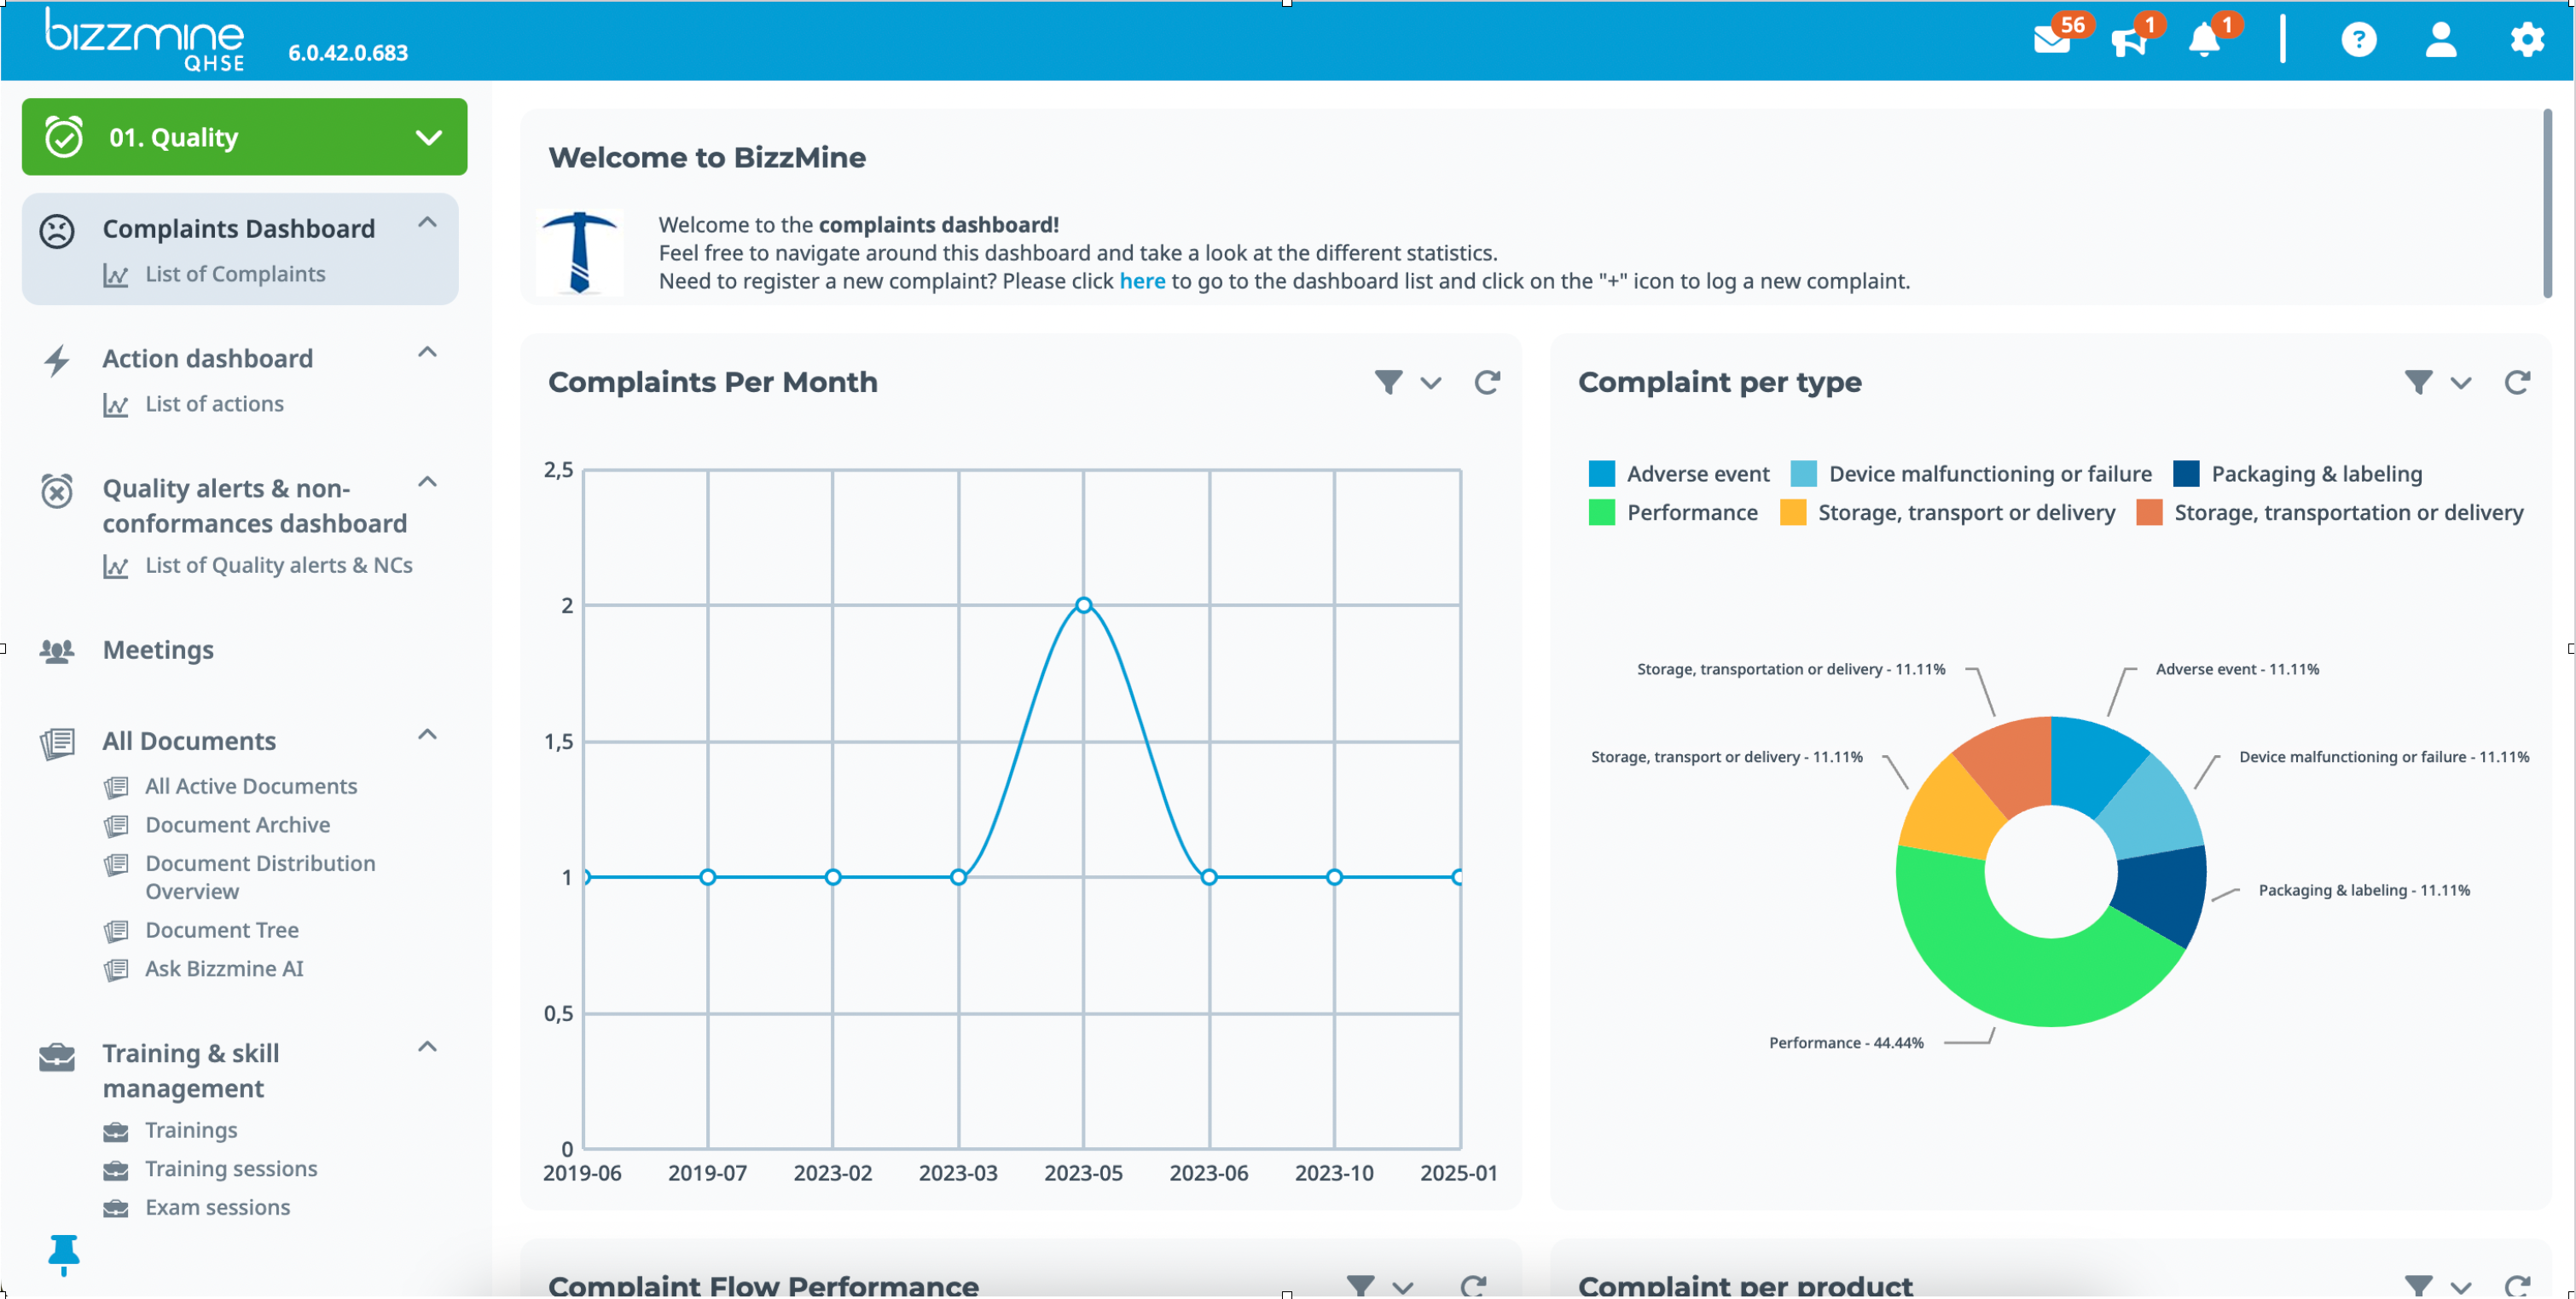Click filter icon on Complaint per type
Screen dimensions: 2576x1299
point(2418,383)
